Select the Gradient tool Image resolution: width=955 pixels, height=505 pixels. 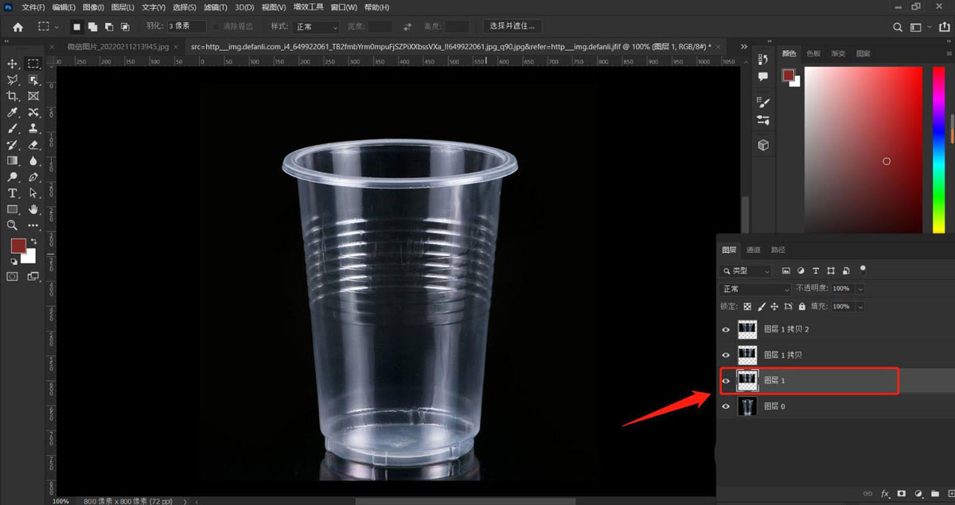pyautogui.click(x=13, y=161)
